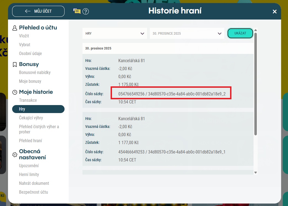Image resolution: width=288 pixels, height=206 pixels.
Task: Select the Hry sidebar item
Action: coord(38,109)
